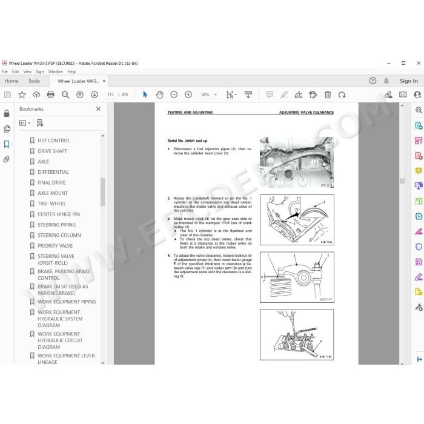Zoom in with the plus circle icon

coord(188,94)
